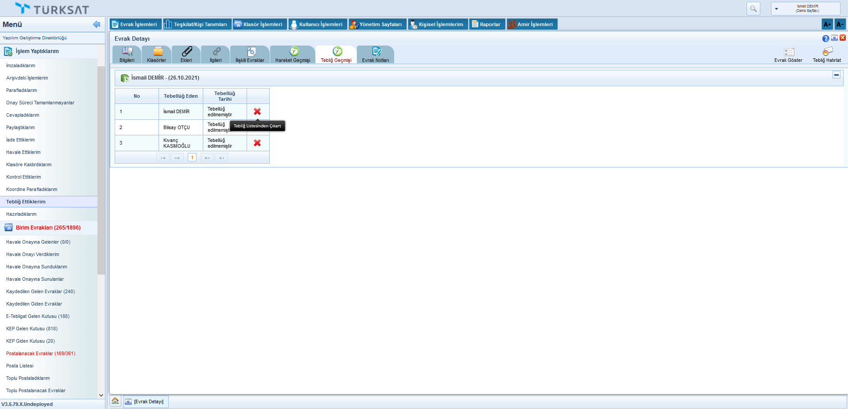Click the home icon in bottom bar
This screenshot has width=848, height=409.
click(115, 401)
